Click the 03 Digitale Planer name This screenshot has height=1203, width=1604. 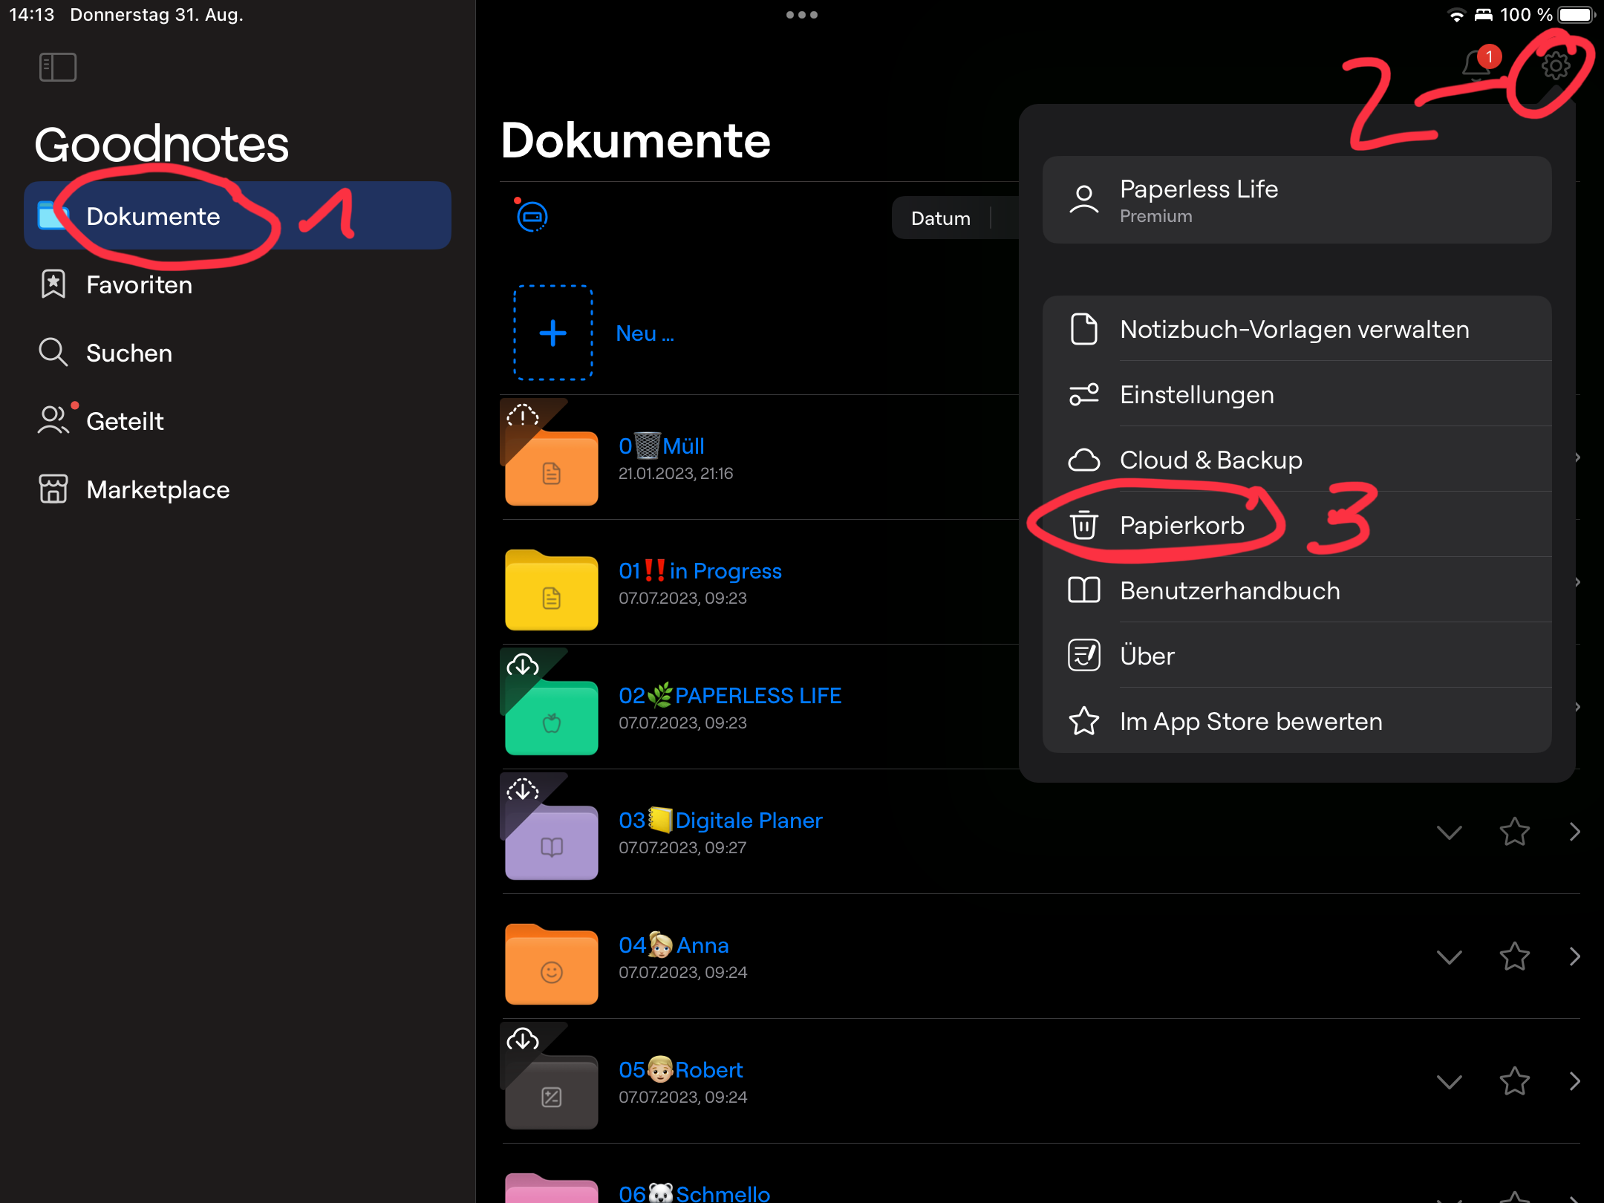(720, 820)
